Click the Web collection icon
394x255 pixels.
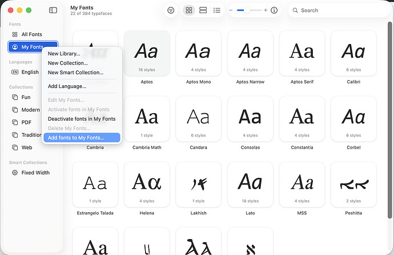pos(15,148)
